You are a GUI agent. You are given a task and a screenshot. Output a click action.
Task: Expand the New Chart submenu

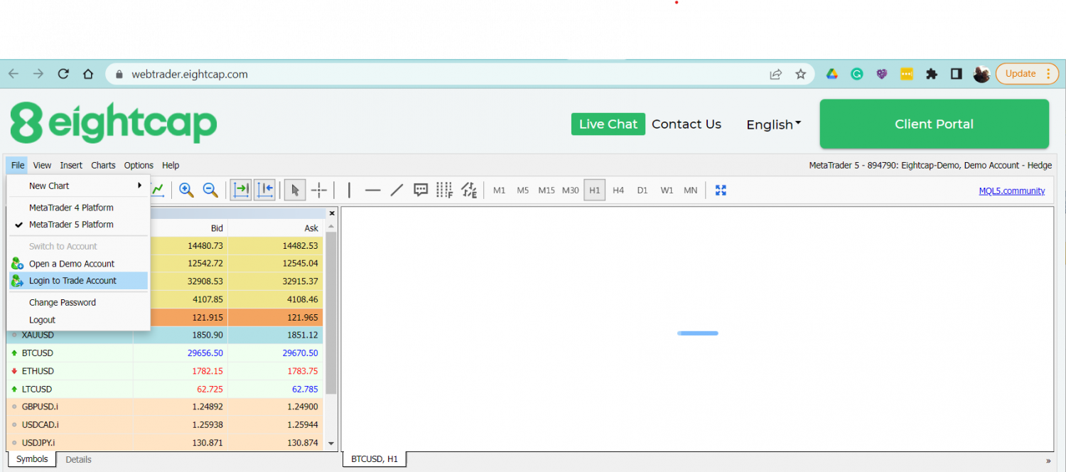click(78, 186)
